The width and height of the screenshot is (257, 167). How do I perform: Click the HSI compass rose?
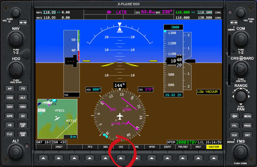120,116
